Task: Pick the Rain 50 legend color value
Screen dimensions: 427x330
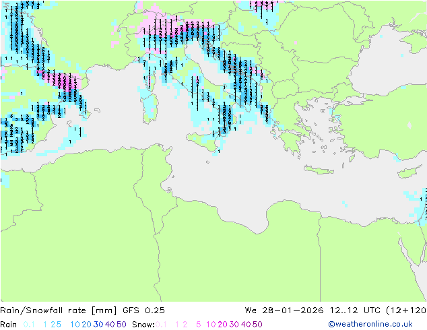Action: click(x=121, y=325)
